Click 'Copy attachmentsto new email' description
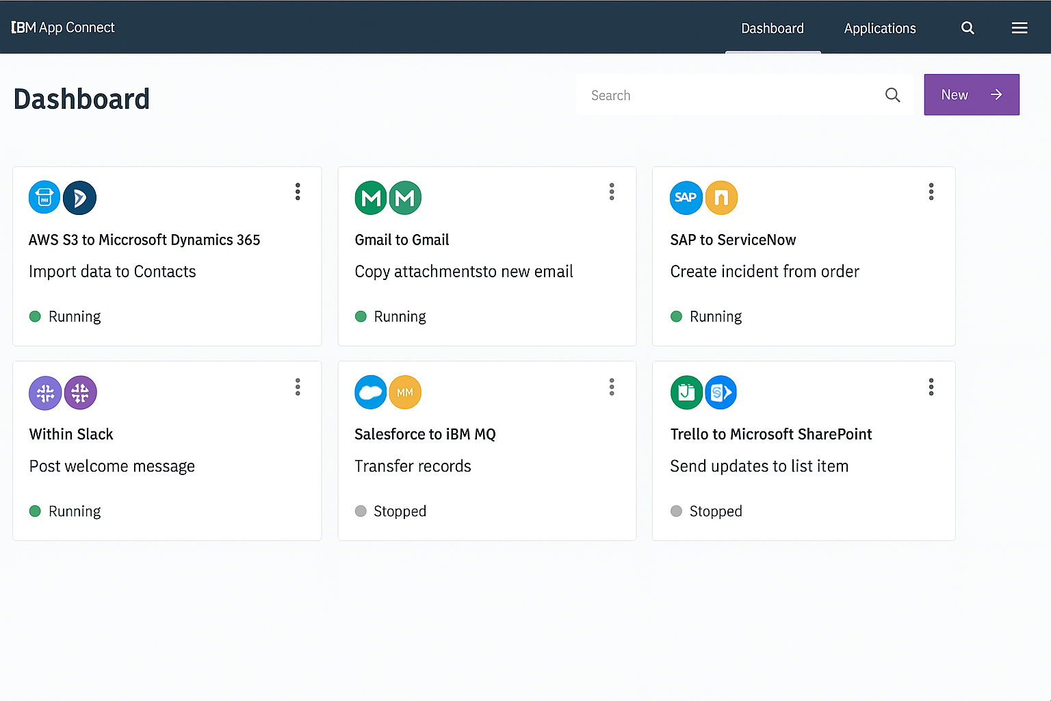This screenshot has height=701, width=1051. point(464,272)
